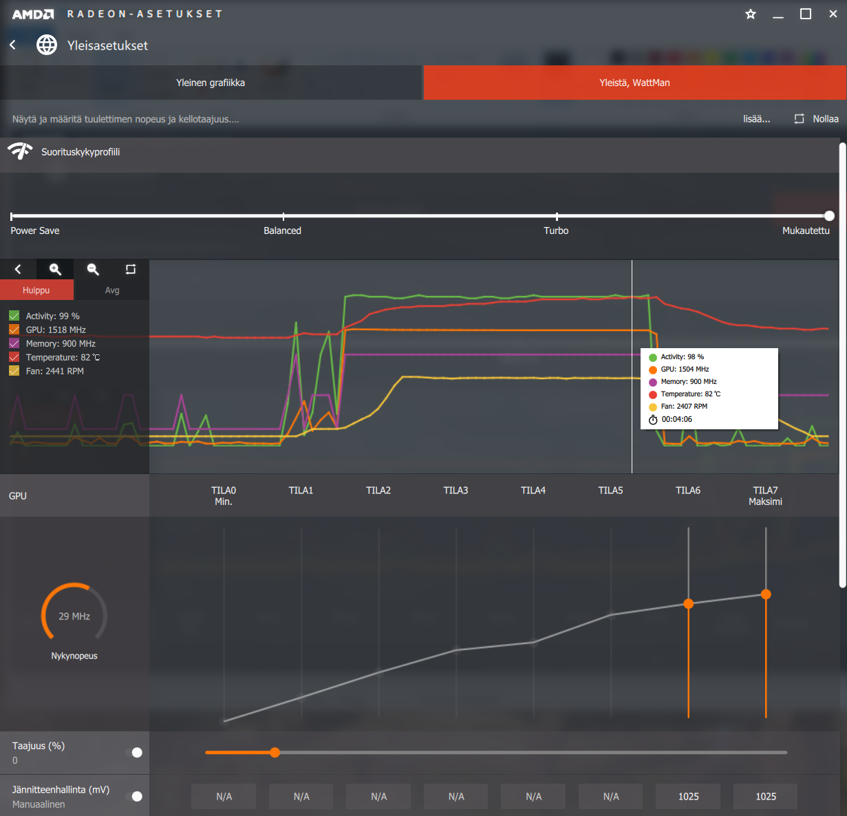The image size is (847, 816).
Task: Click the TILA2 N/A voltage field
Action: (x=378, y=796)
